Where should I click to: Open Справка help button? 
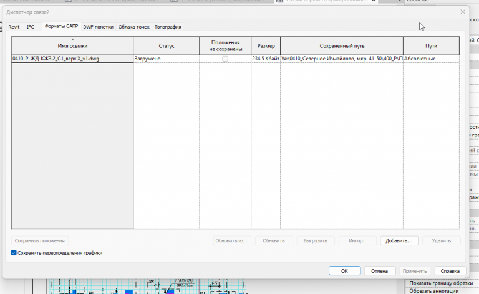coord(450,271)
